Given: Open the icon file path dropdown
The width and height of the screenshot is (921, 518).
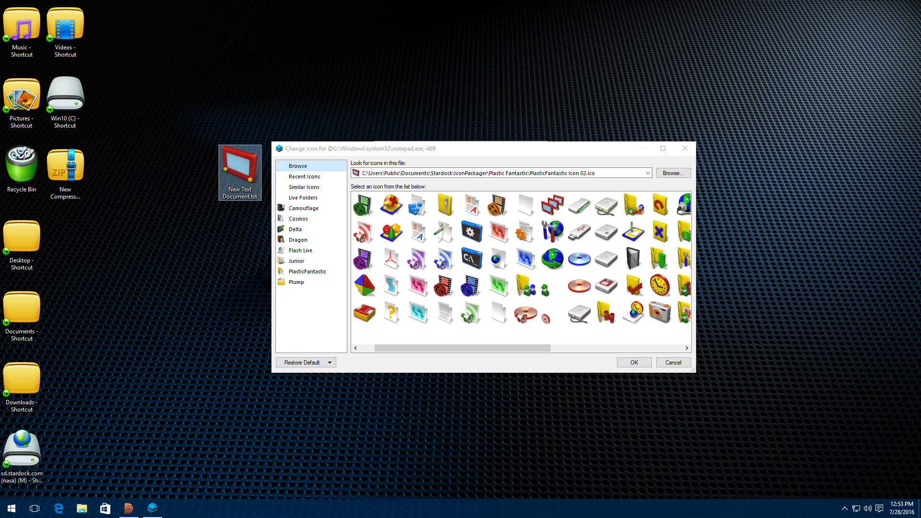Looking at the screenshot, I should [x=648, y=173].
